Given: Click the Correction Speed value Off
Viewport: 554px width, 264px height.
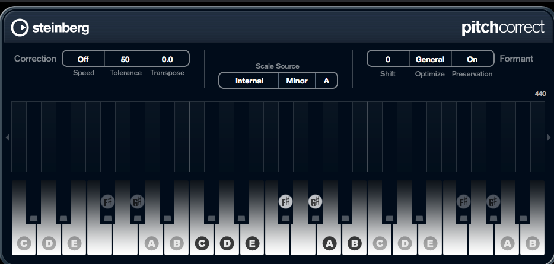Looking at the screenshot, I should [x=84, y=59].
